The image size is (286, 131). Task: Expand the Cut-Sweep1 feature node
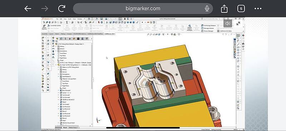click(59, 104)
